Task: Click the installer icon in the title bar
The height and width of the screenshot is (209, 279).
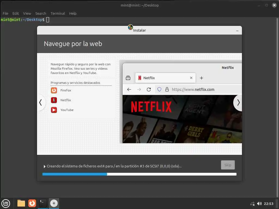Action: pyautogui.click(x=131, y=27)
